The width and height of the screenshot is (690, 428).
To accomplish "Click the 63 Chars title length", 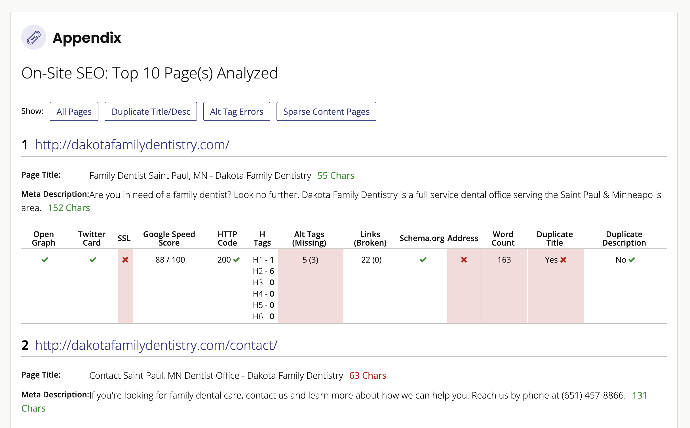I will [368, 376].
